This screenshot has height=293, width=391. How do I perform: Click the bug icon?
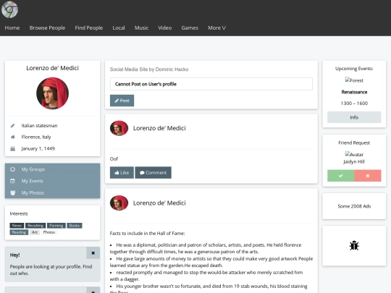(x=354, y=246)
